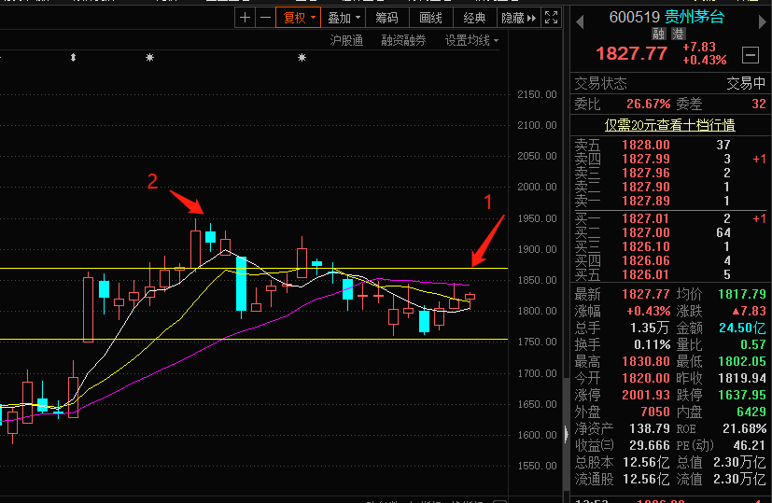772x503 pixels.
Task: Click 涨停 value 2001.93
Action: point(645,395)
